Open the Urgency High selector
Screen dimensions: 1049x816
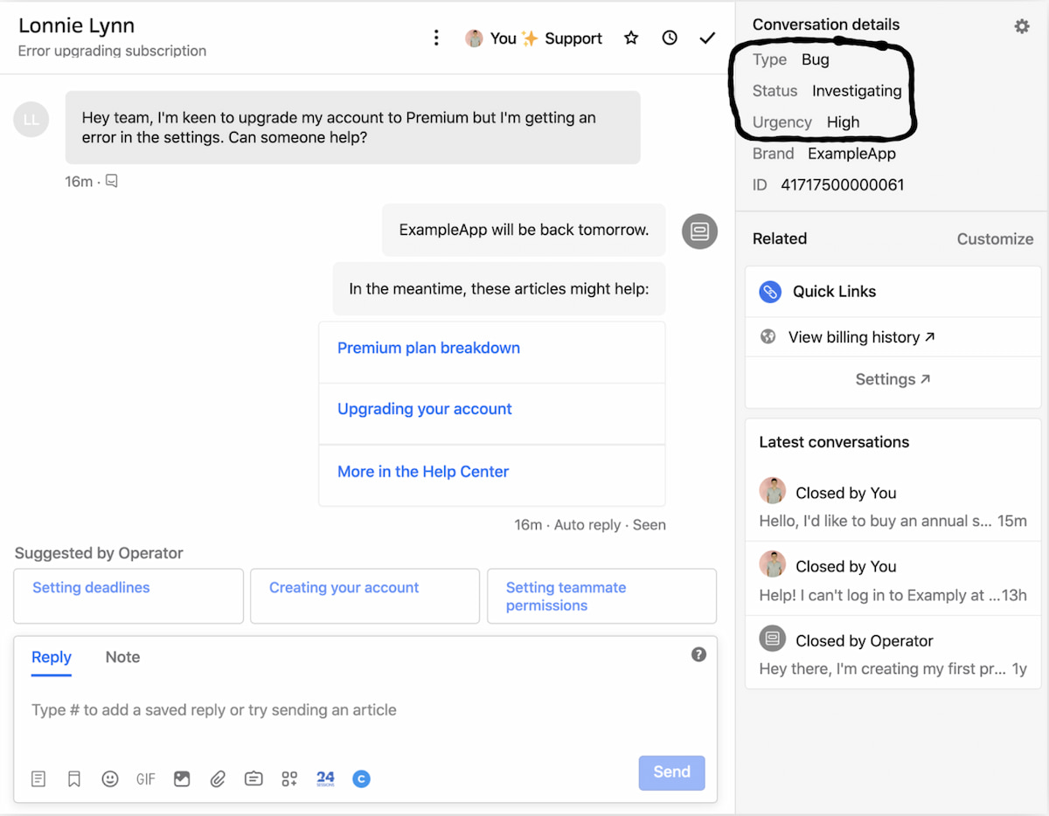tap(843, 122)
